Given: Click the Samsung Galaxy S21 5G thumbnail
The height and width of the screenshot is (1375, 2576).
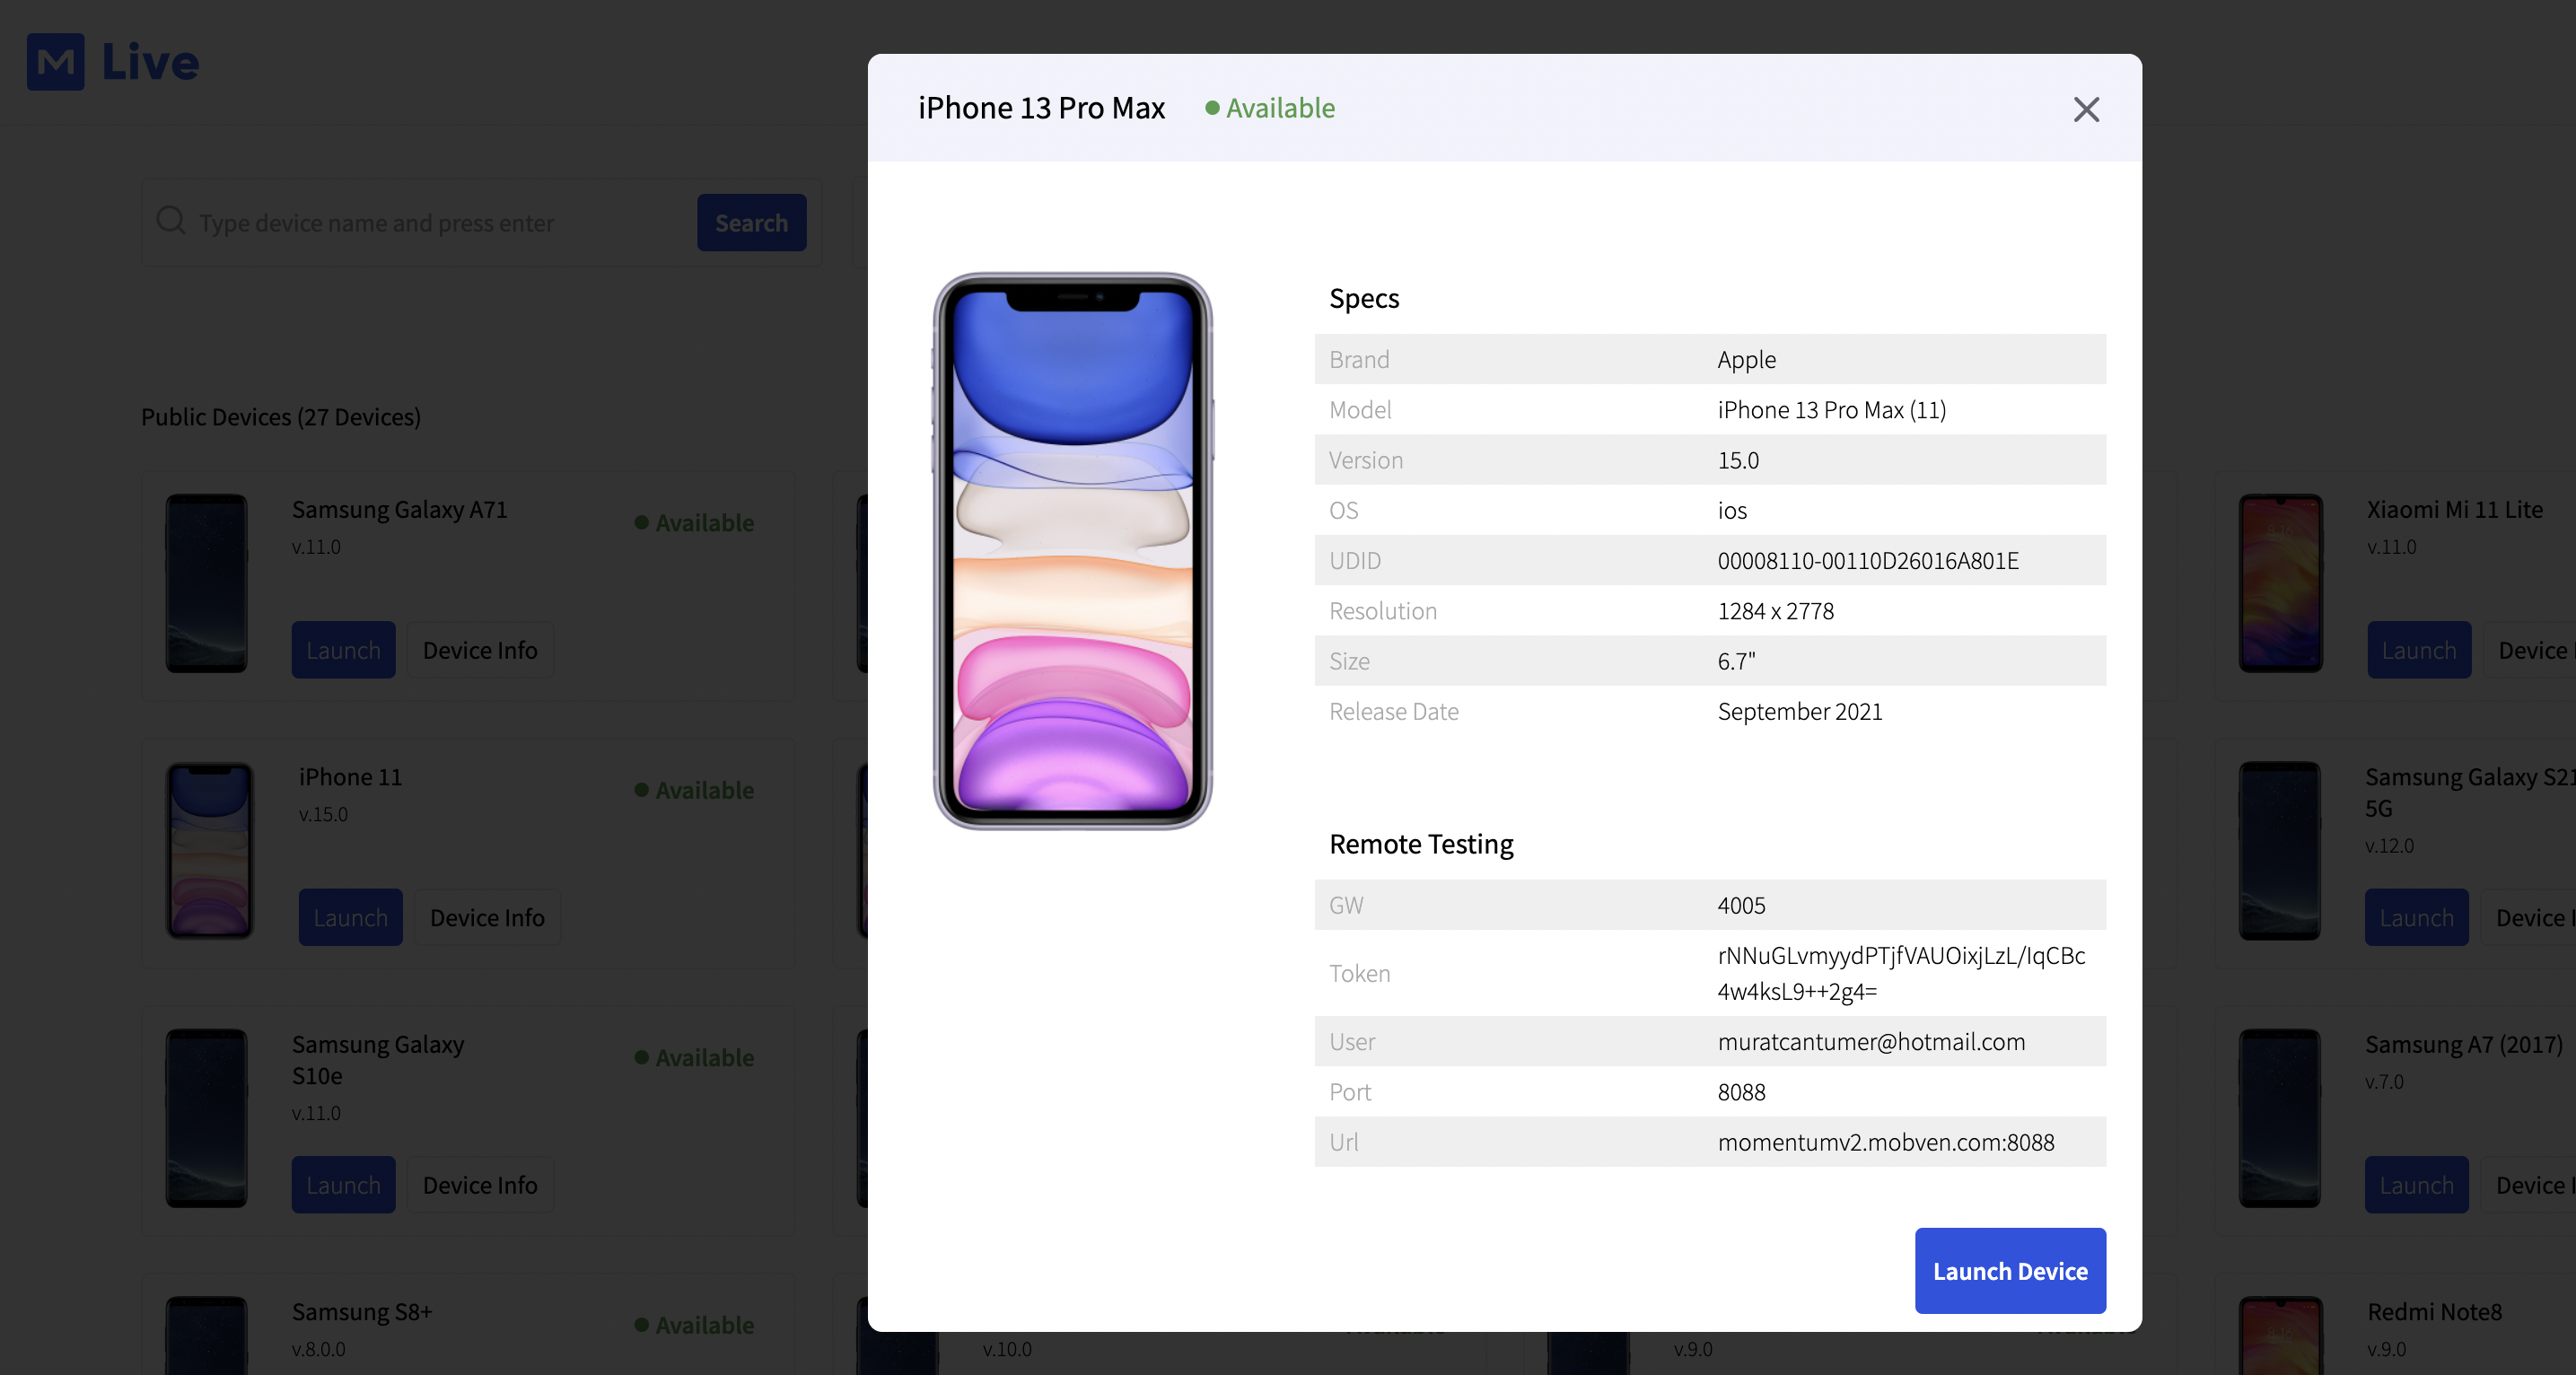Looking at the screenshot, I should click(x=2280, y=850).
